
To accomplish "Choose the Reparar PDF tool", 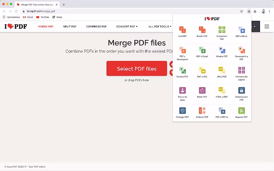I will click(x=241, y=113).
